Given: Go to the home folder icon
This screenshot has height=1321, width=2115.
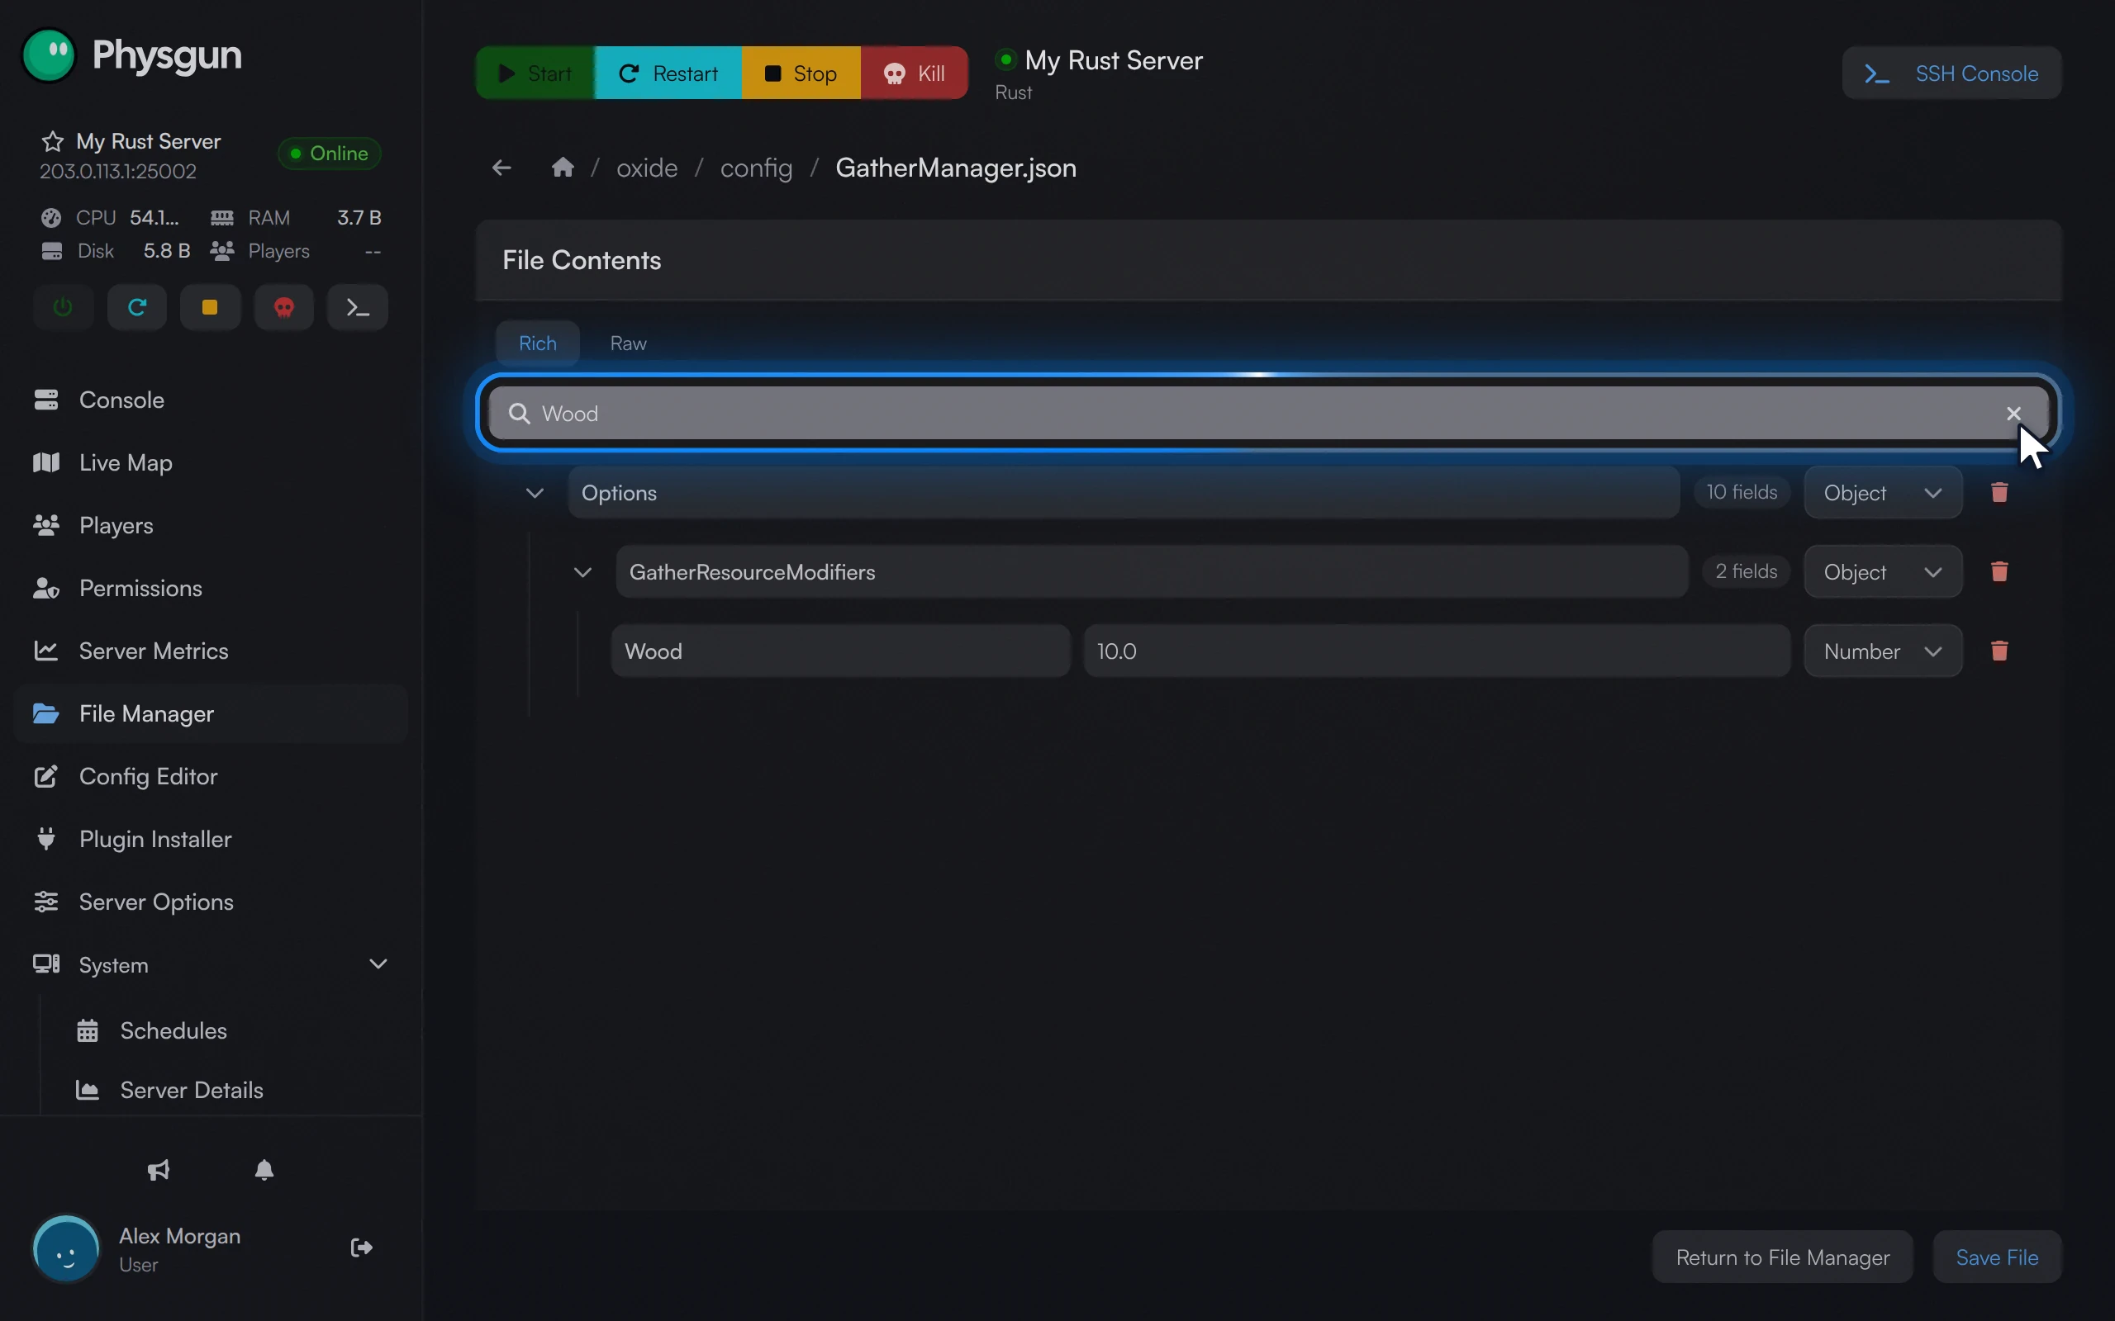Looking at the screenshot, I should 563,167.
